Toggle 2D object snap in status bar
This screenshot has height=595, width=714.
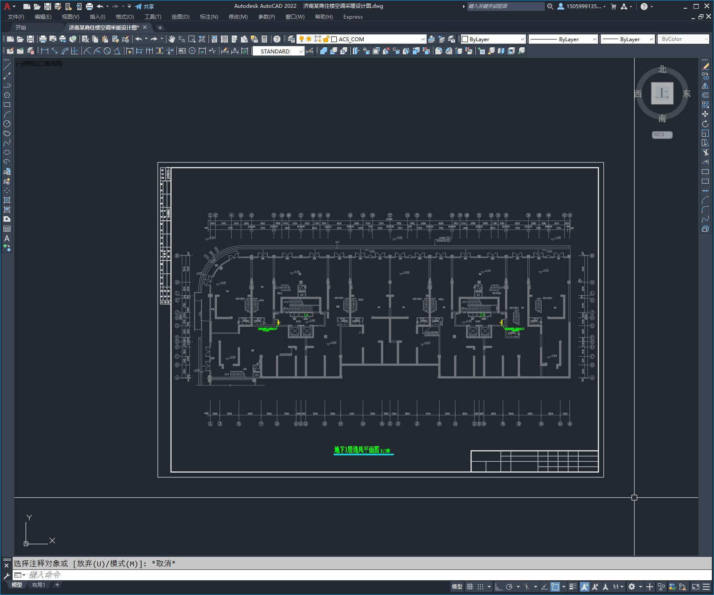tap(555, 587)
